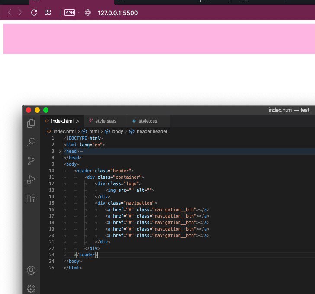The height and width of the screenshot is (294, 315).
Task: Focus the address bar showing 127.0.0.1:5500
Action: [118, 13]
